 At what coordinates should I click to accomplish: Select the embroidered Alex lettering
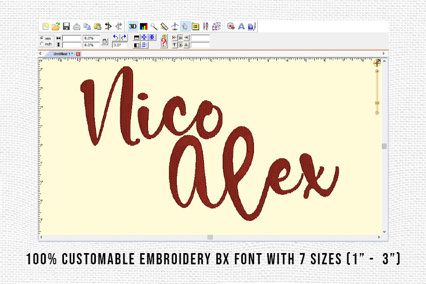(x=254, y=174)
